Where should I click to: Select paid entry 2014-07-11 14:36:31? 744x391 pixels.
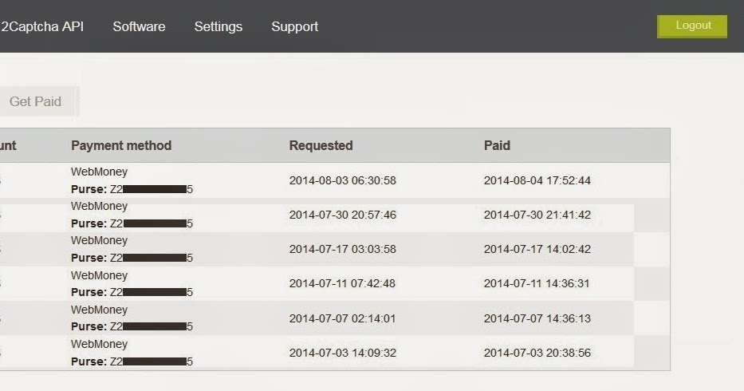[x=537, y=283]
